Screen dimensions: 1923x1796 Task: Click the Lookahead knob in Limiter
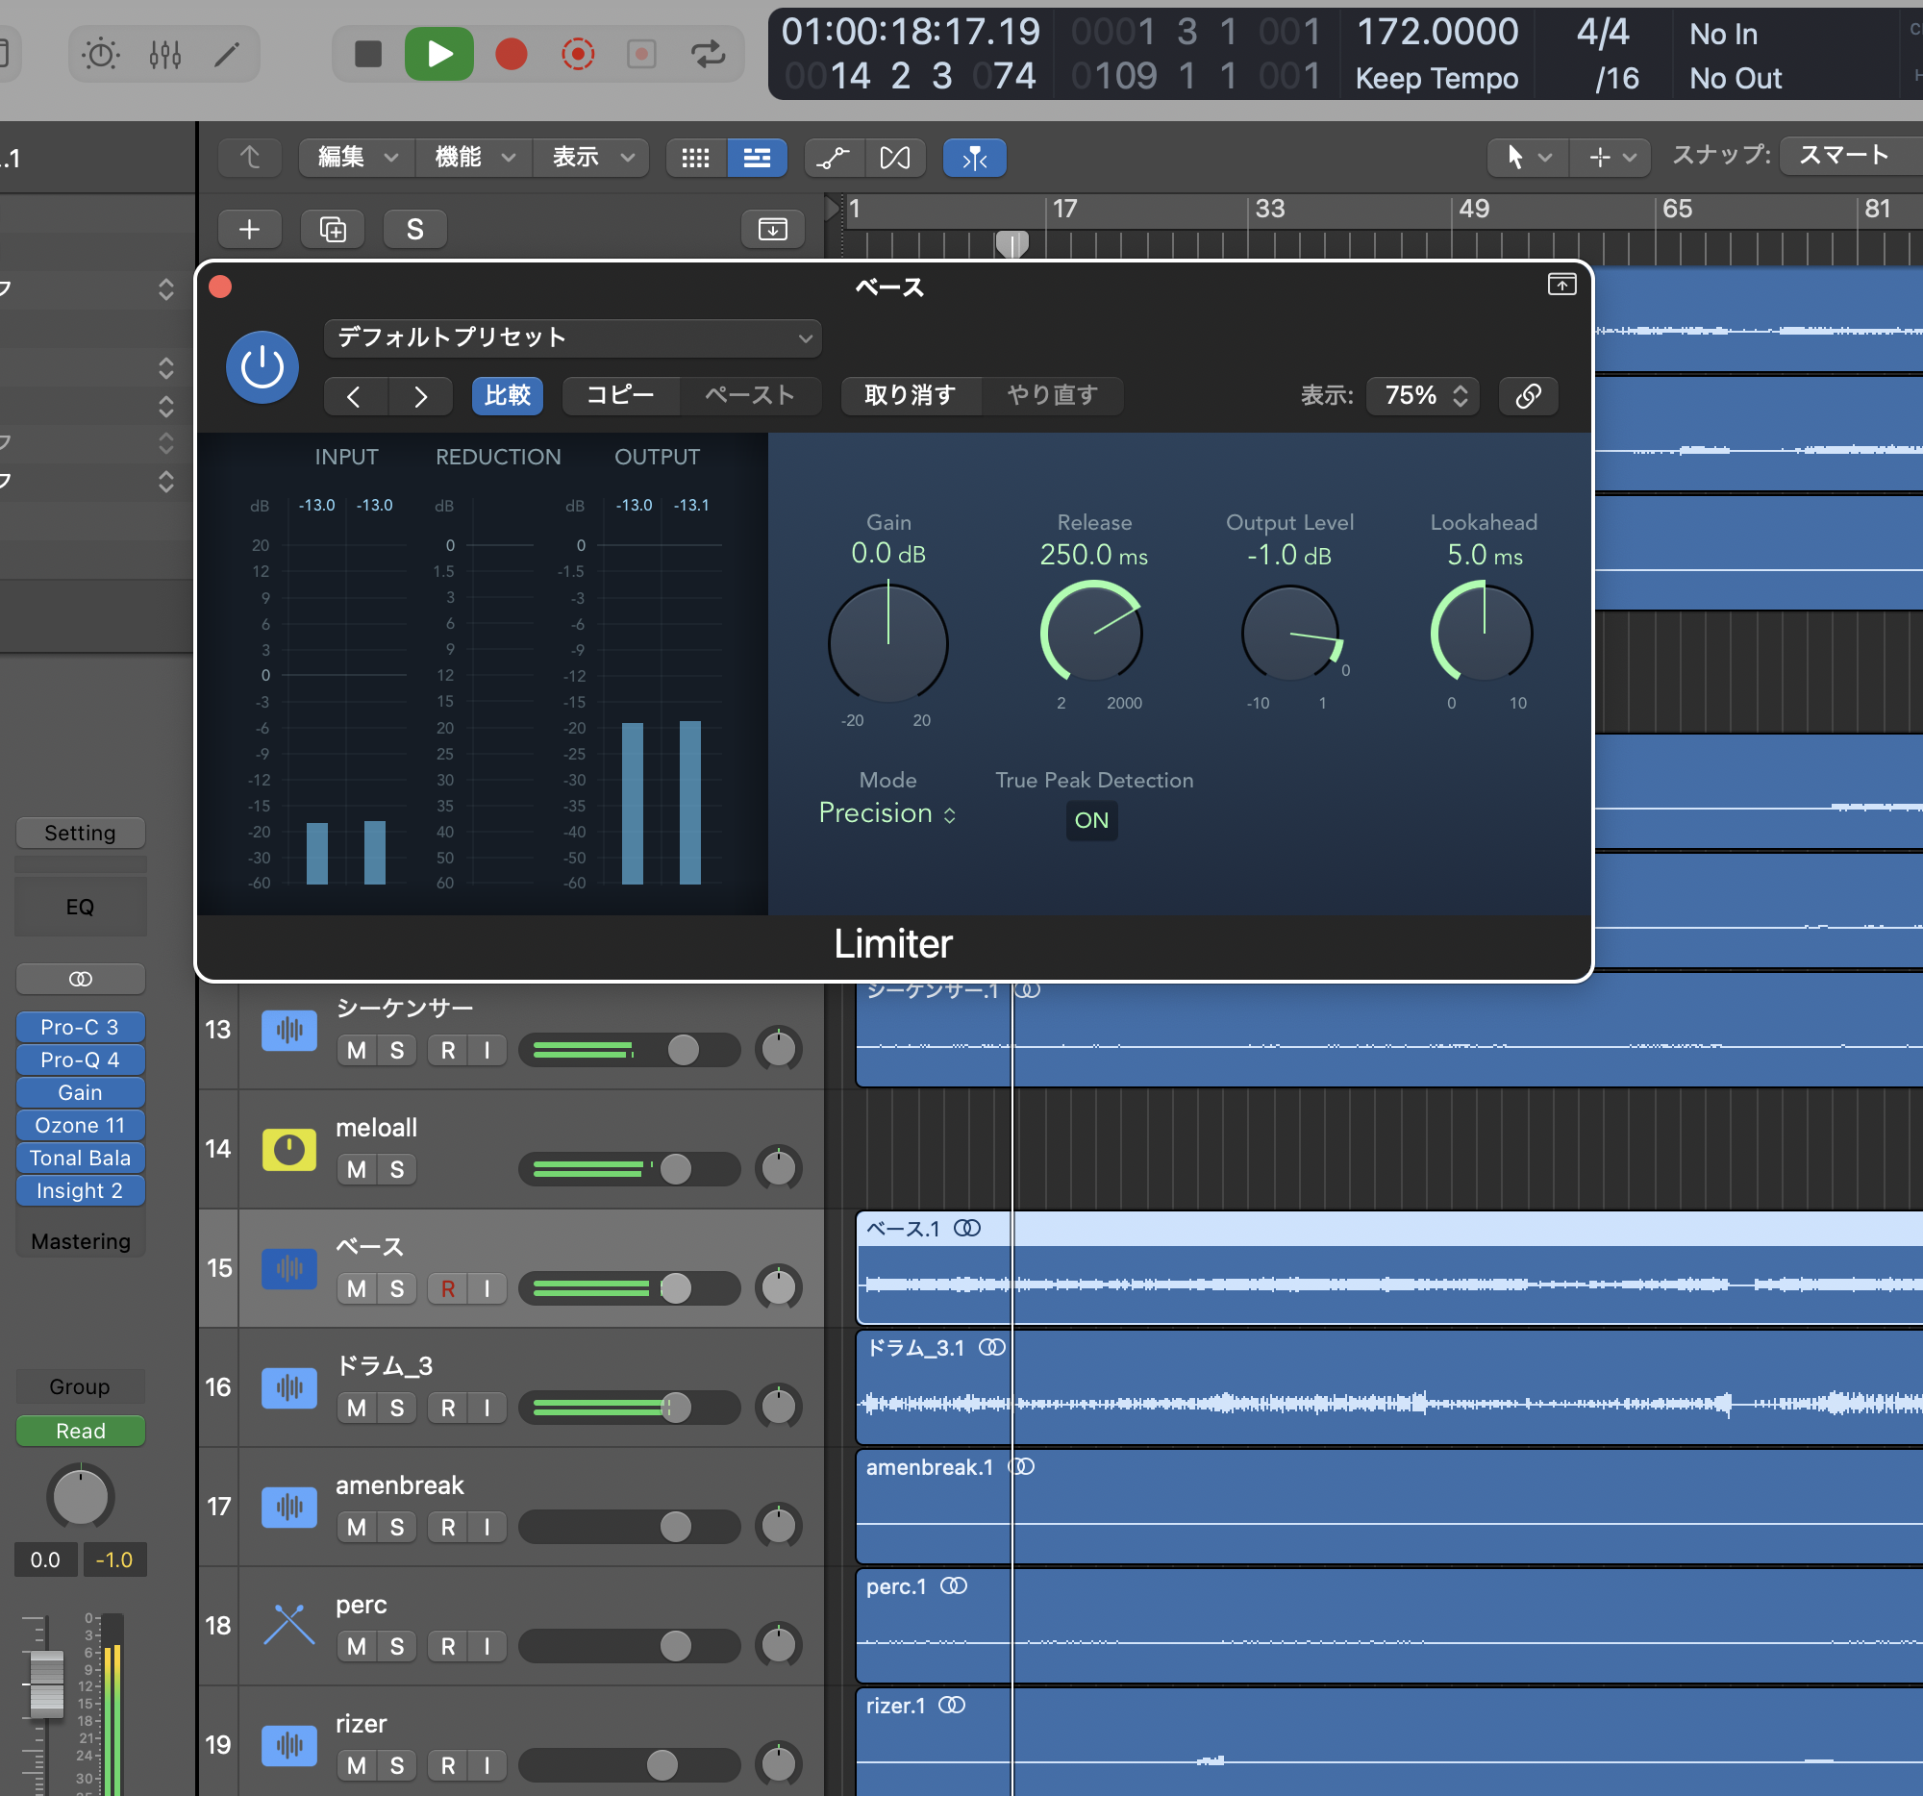[1483, 633]
